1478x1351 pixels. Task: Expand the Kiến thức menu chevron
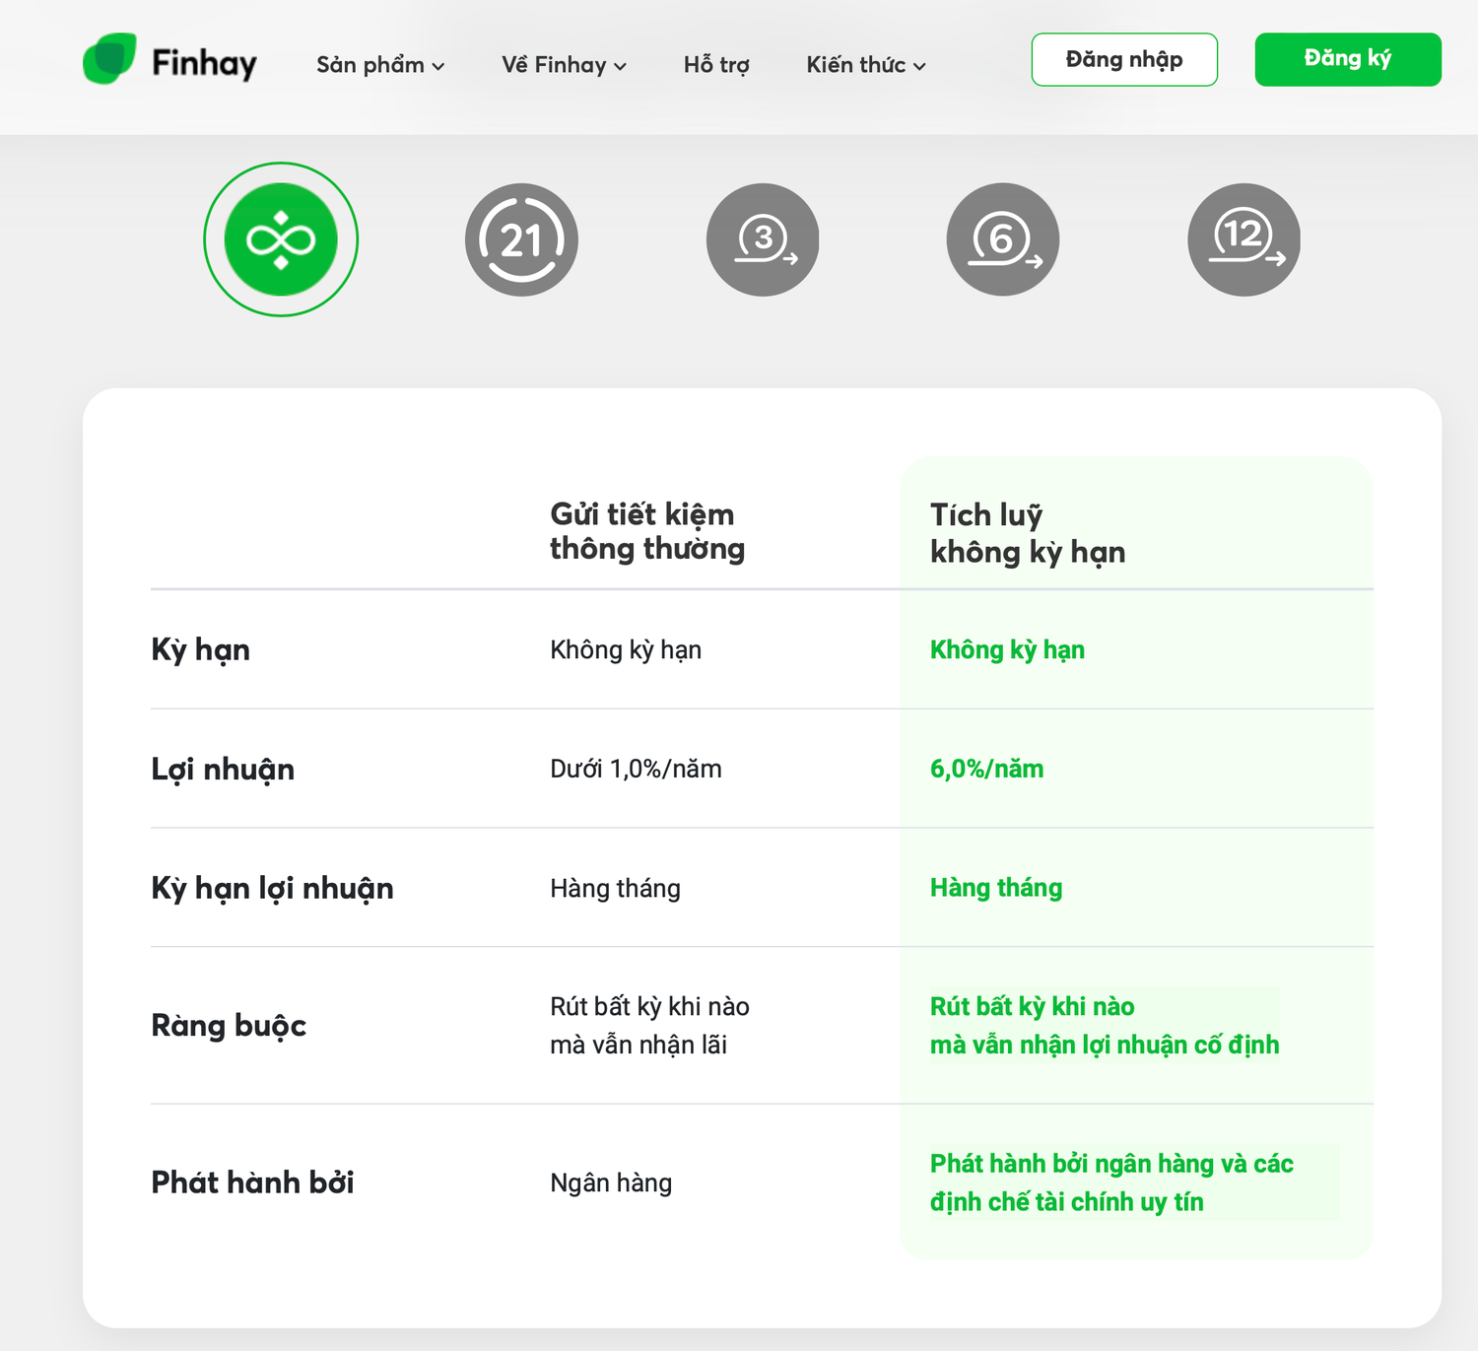point(919,66)
